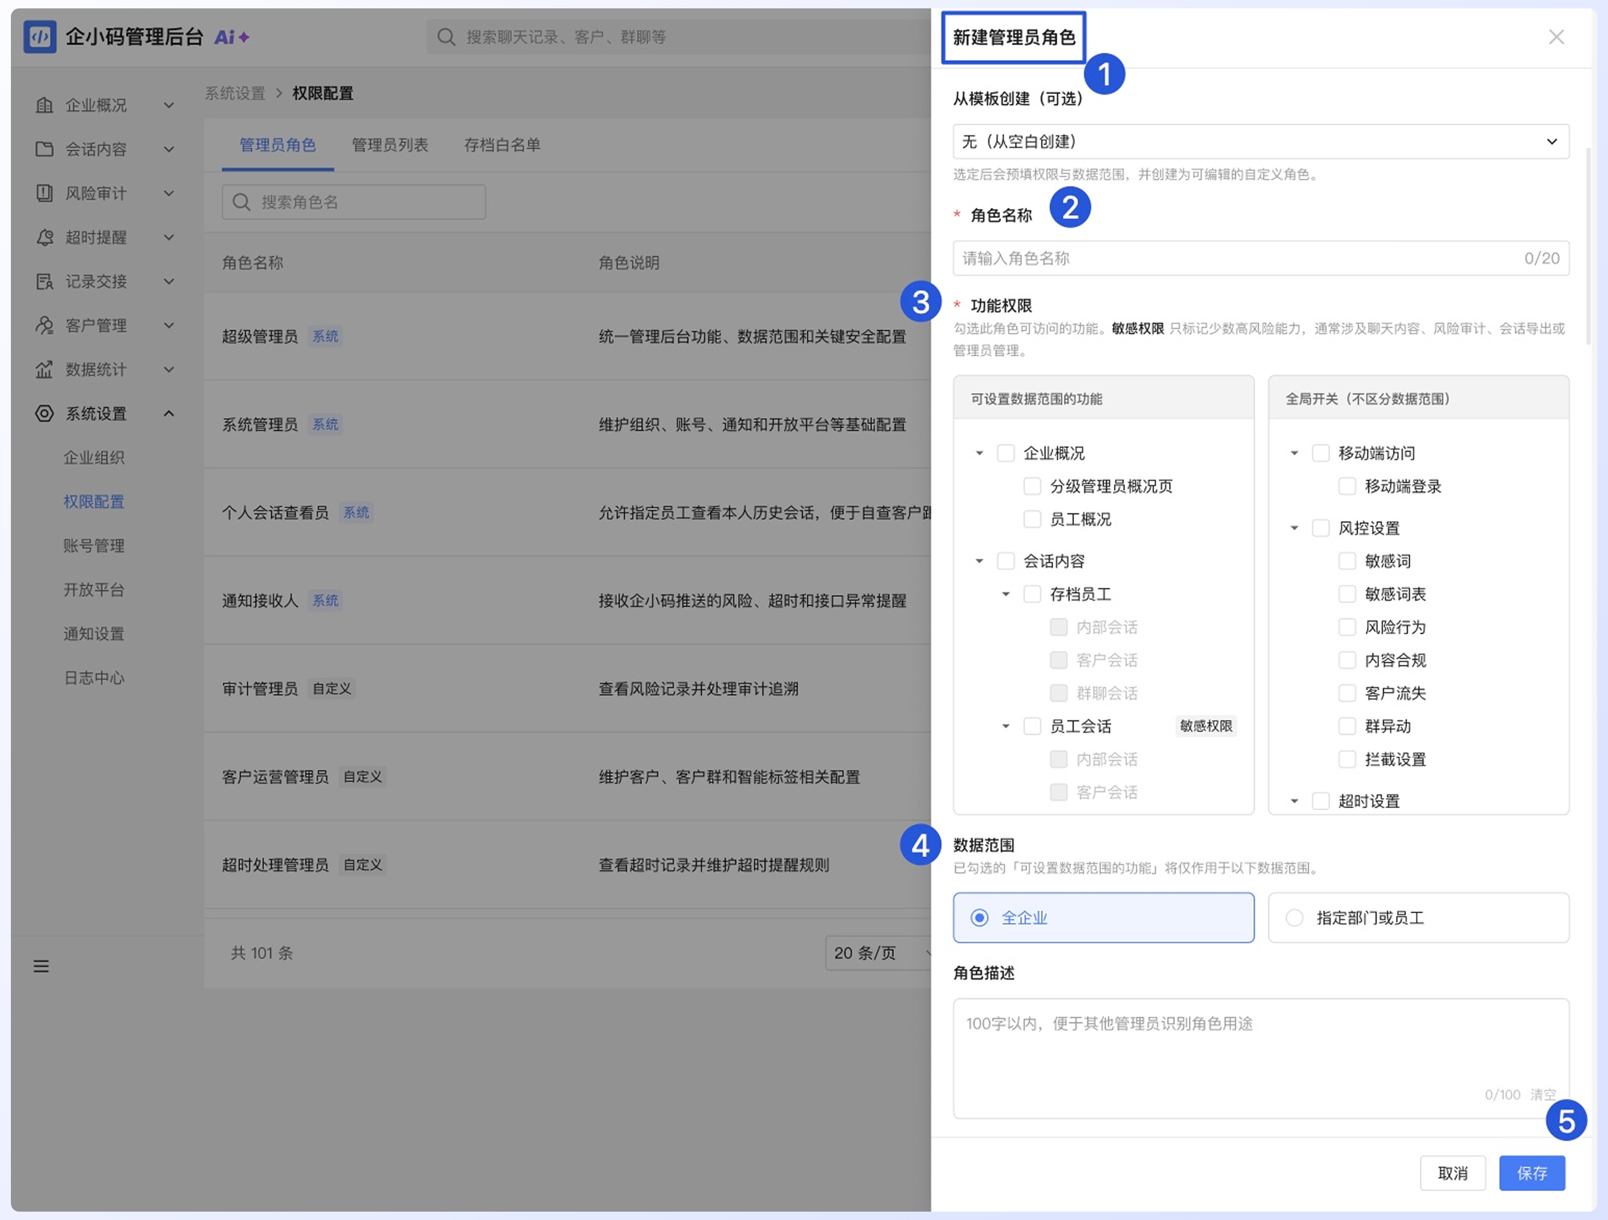Screen dimensions: 1608x1220
Task: Check the 企业概况 permission checkbox
Action: [x=1006, y=453]
